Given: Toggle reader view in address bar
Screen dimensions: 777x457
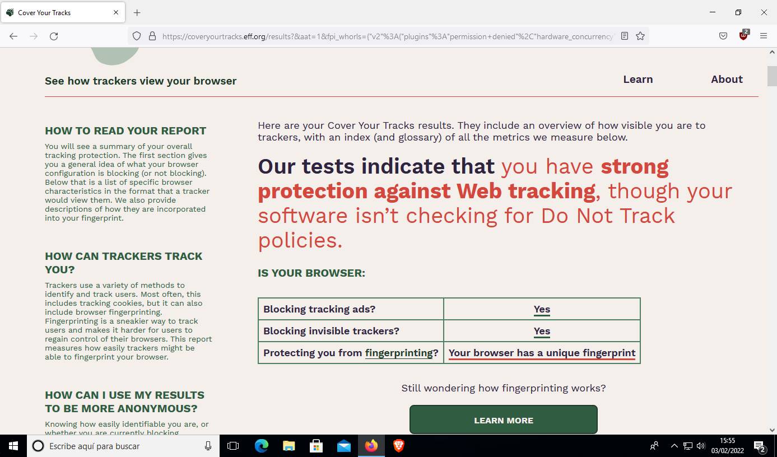Looking at the screenshot, I should tap(625, 36).
